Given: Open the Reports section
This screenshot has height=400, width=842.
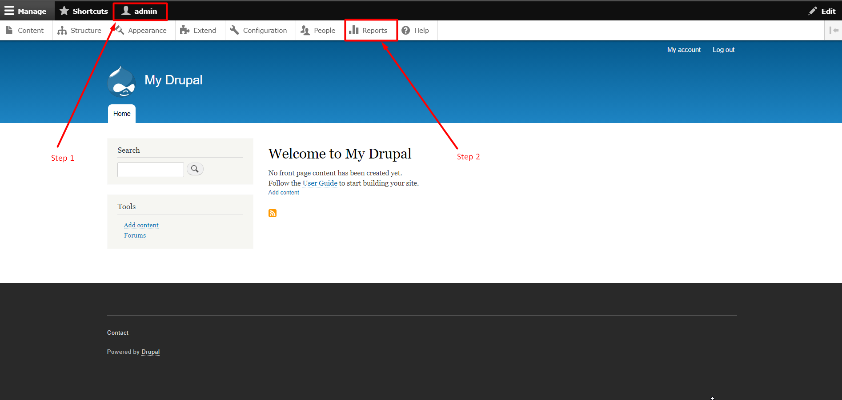Looking at the screenshot, I should coord(369,30).
